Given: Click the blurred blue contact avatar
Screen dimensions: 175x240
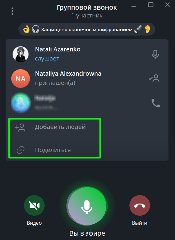Looking at the screenshot, I should [x=21, y=103].
